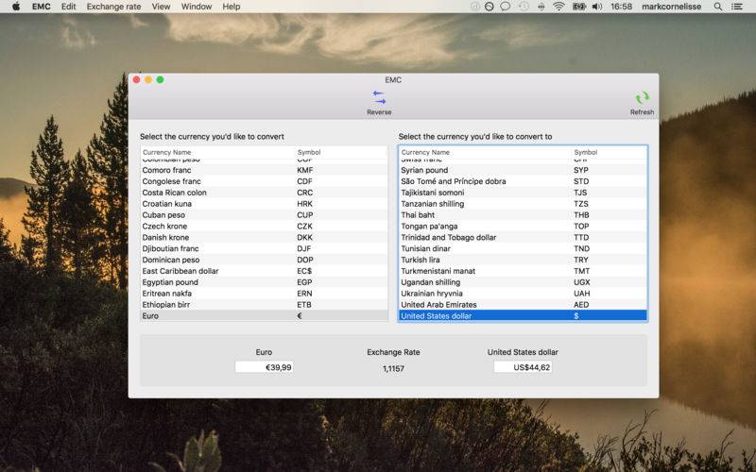The image size is (756, 472).
Task: Select Croatian kuna in source list
Action: (264, 204)
